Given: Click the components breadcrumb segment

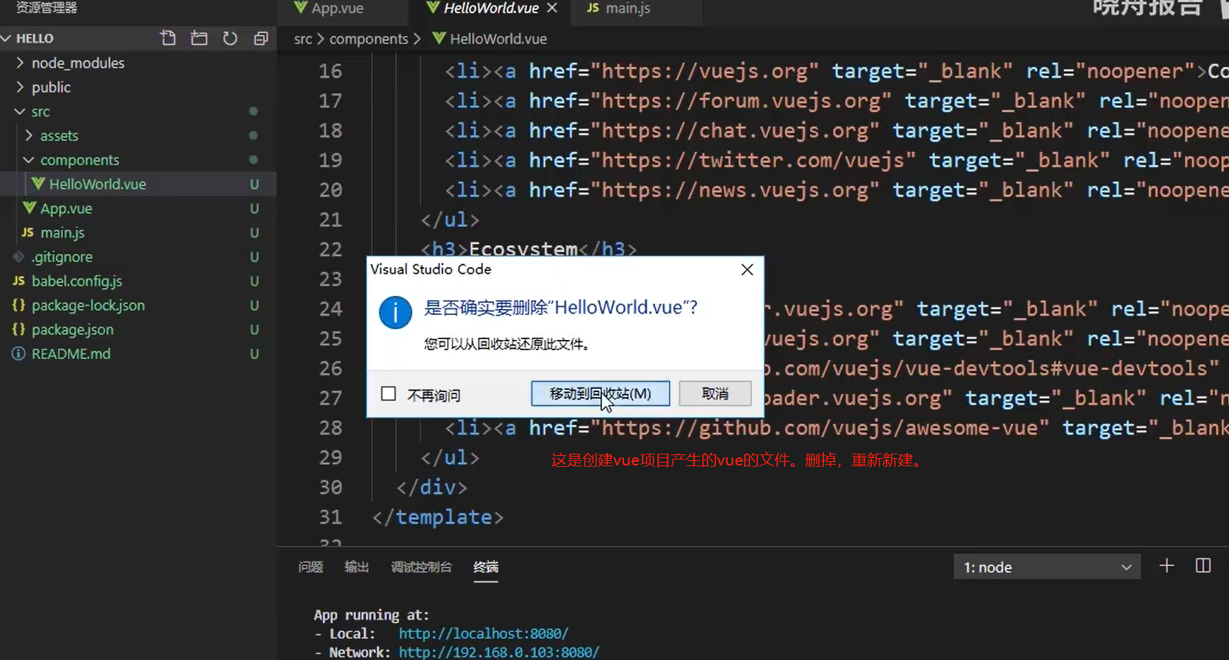Looking at the screenshot, I should tap(368, 39).
